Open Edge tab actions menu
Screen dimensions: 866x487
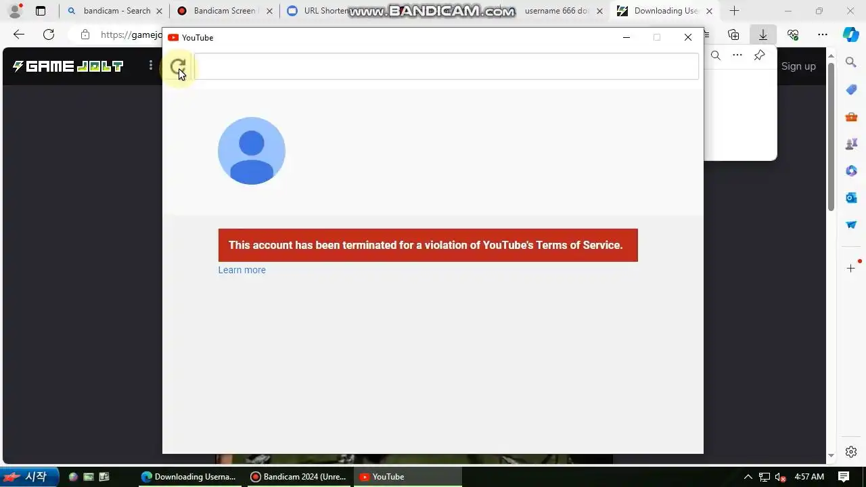pyautogui.click(x=41, y=11)
